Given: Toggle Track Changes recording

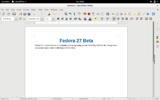Looking at the screenshot, I should 139,14.
